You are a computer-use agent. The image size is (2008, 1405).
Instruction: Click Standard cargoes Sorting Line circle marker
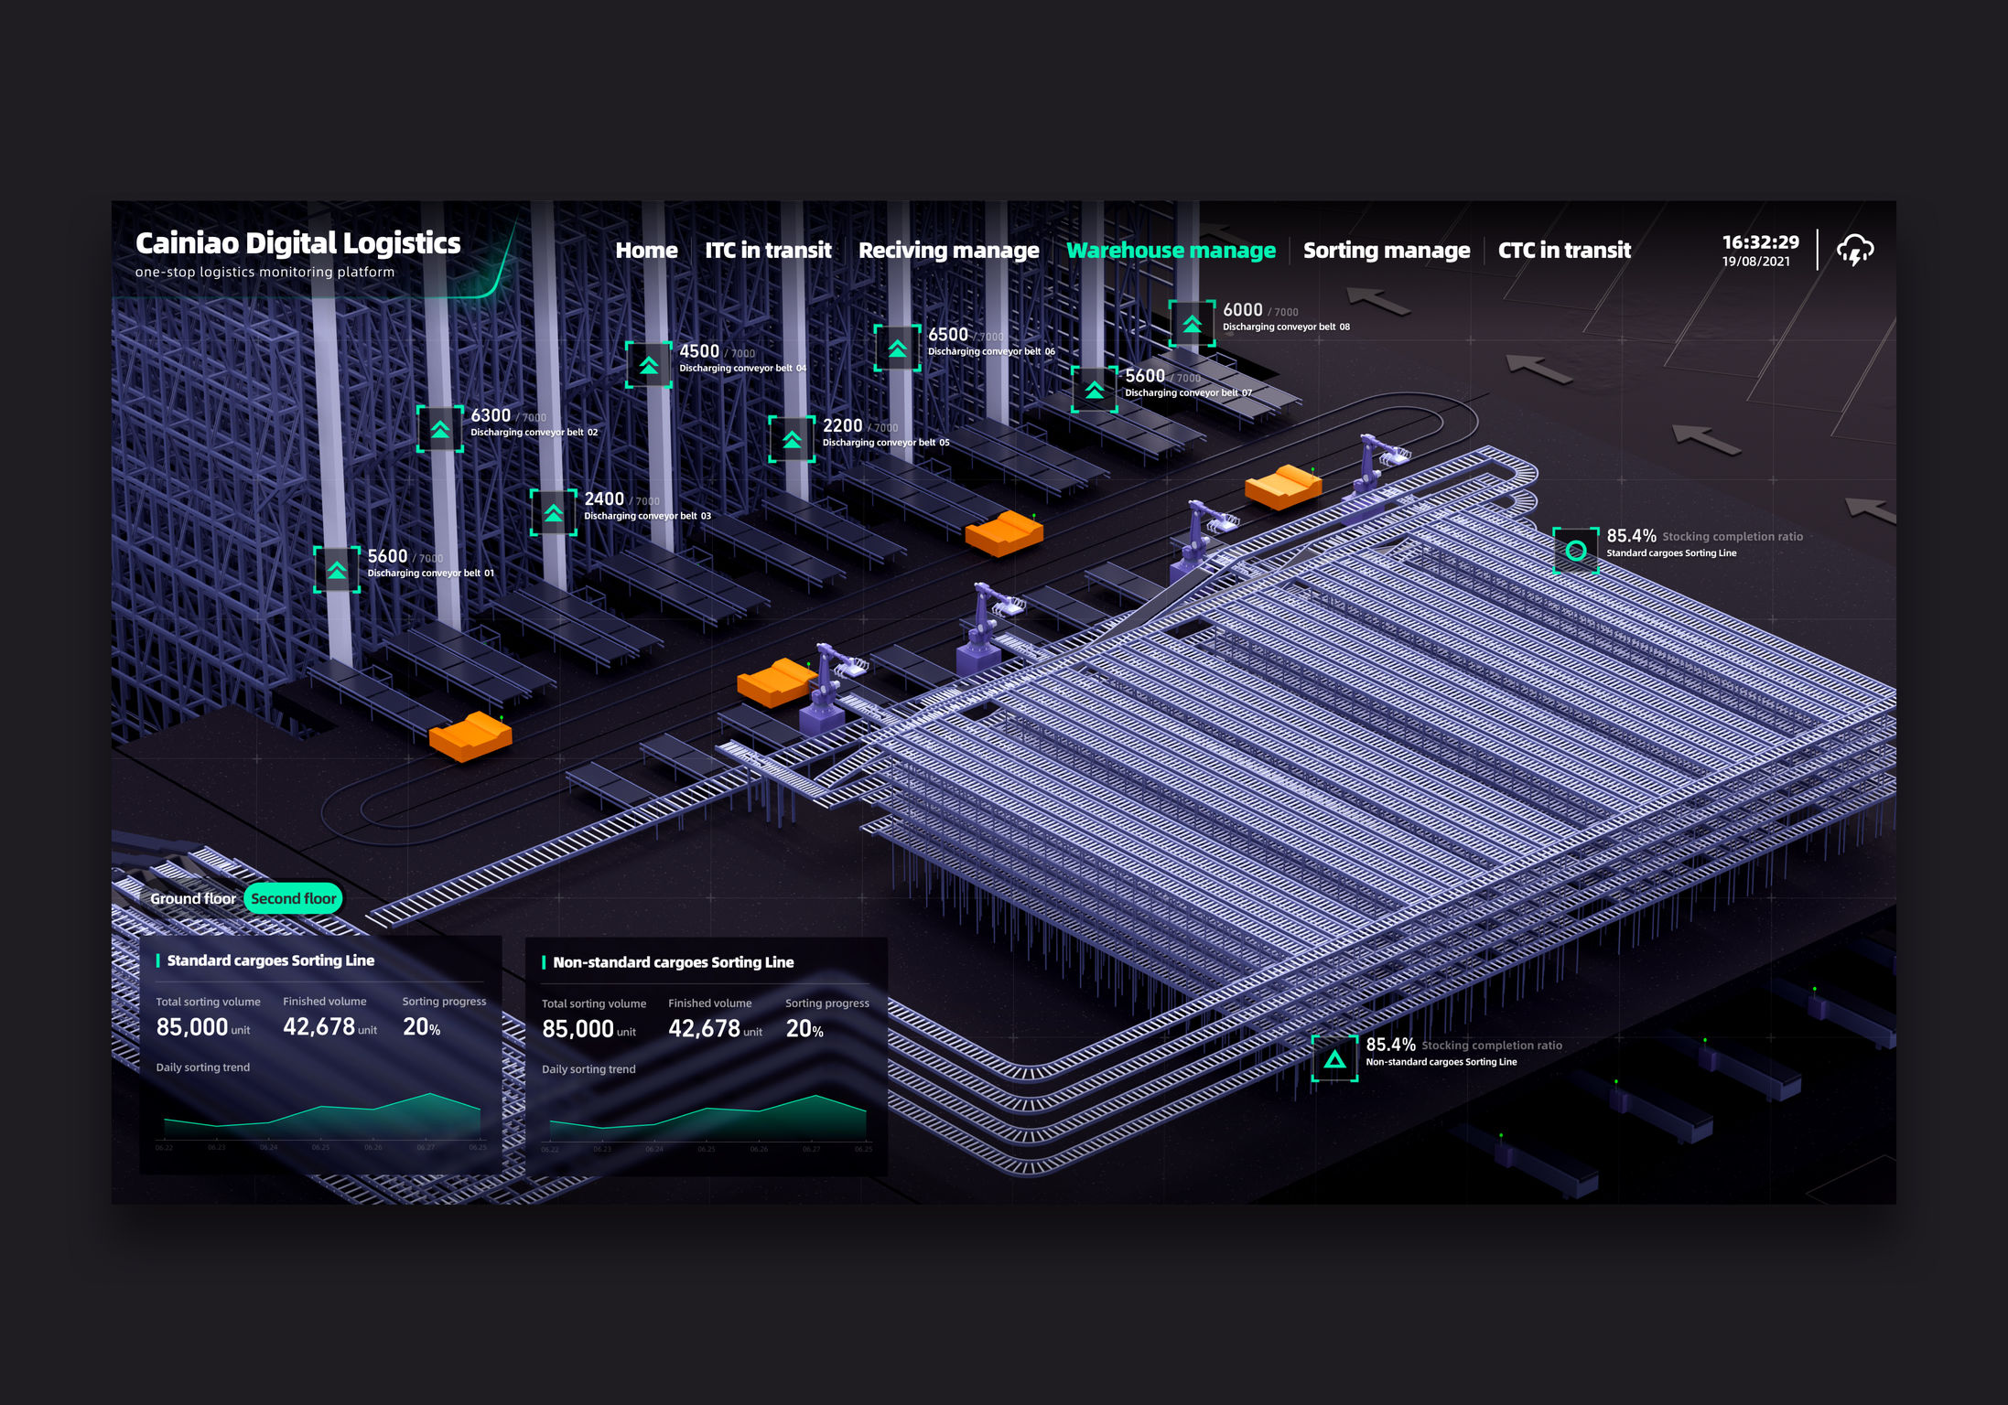coord(1576,551)
